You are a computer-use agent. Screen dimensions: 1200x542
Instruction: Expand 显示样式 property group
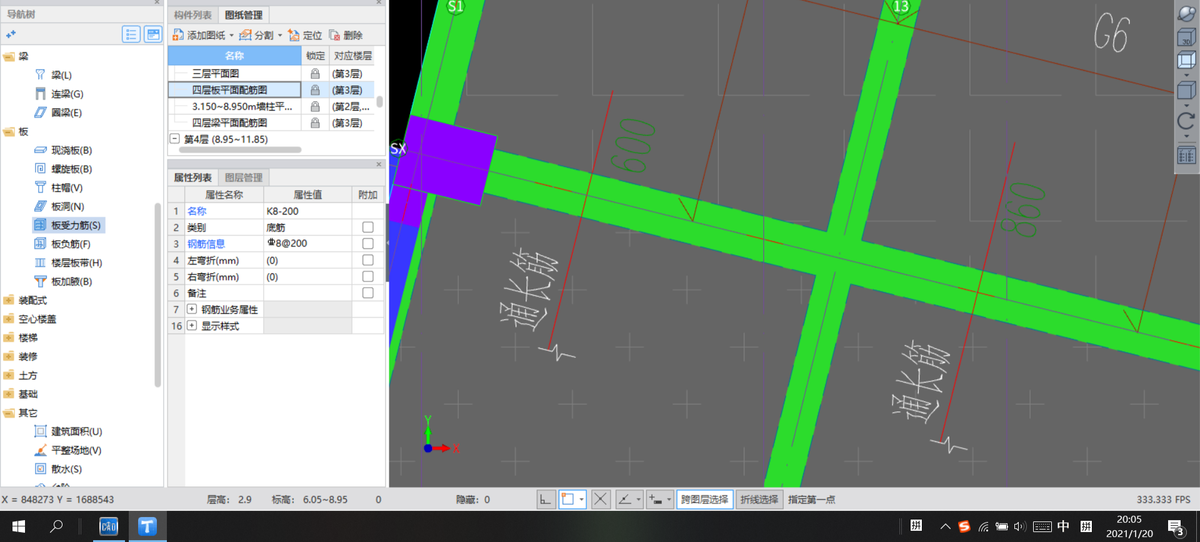[x=192, y=325]
